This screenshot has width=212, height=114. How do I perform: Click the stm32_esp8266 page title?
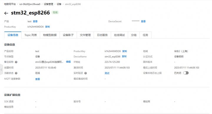pos(30,13)
